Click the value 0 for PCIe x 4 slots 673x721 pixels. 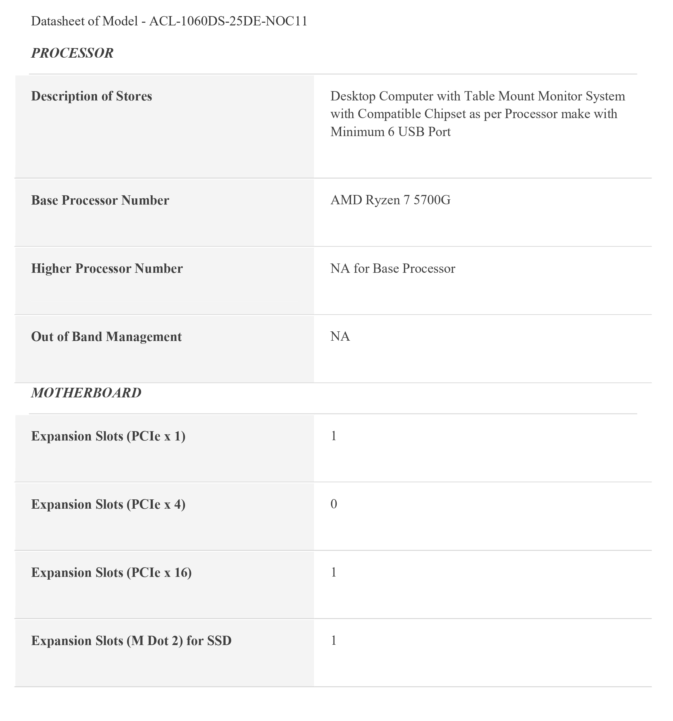point(334,504)
